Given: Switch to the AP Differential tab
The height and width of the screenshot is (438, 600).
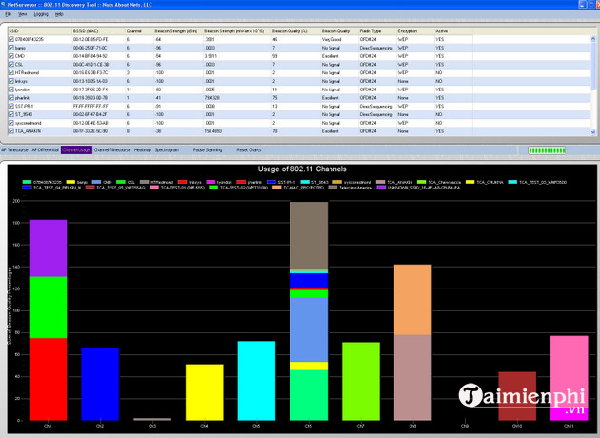Looking at the screenshot, I should 45,149.
